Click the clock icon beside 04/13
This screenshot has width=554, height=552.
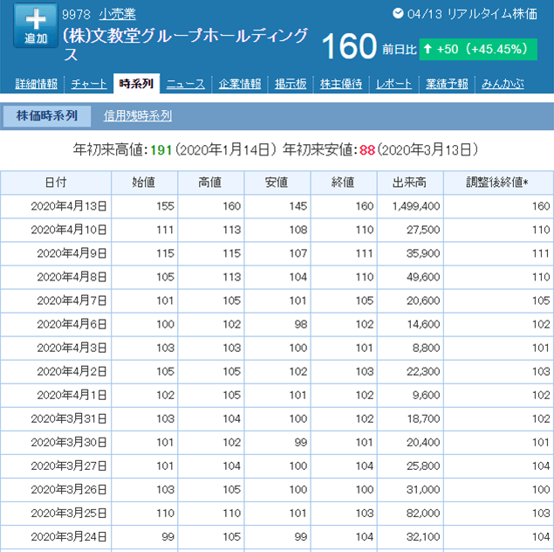(x=398, y=13)
